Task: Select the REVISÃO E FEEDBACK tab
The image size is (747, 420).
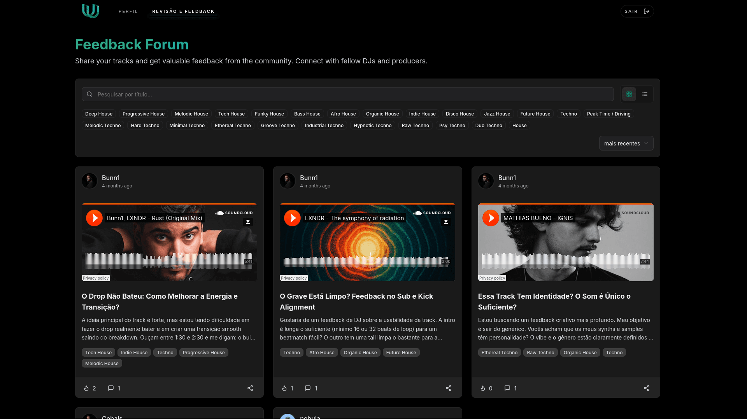Action: [183, 11]
